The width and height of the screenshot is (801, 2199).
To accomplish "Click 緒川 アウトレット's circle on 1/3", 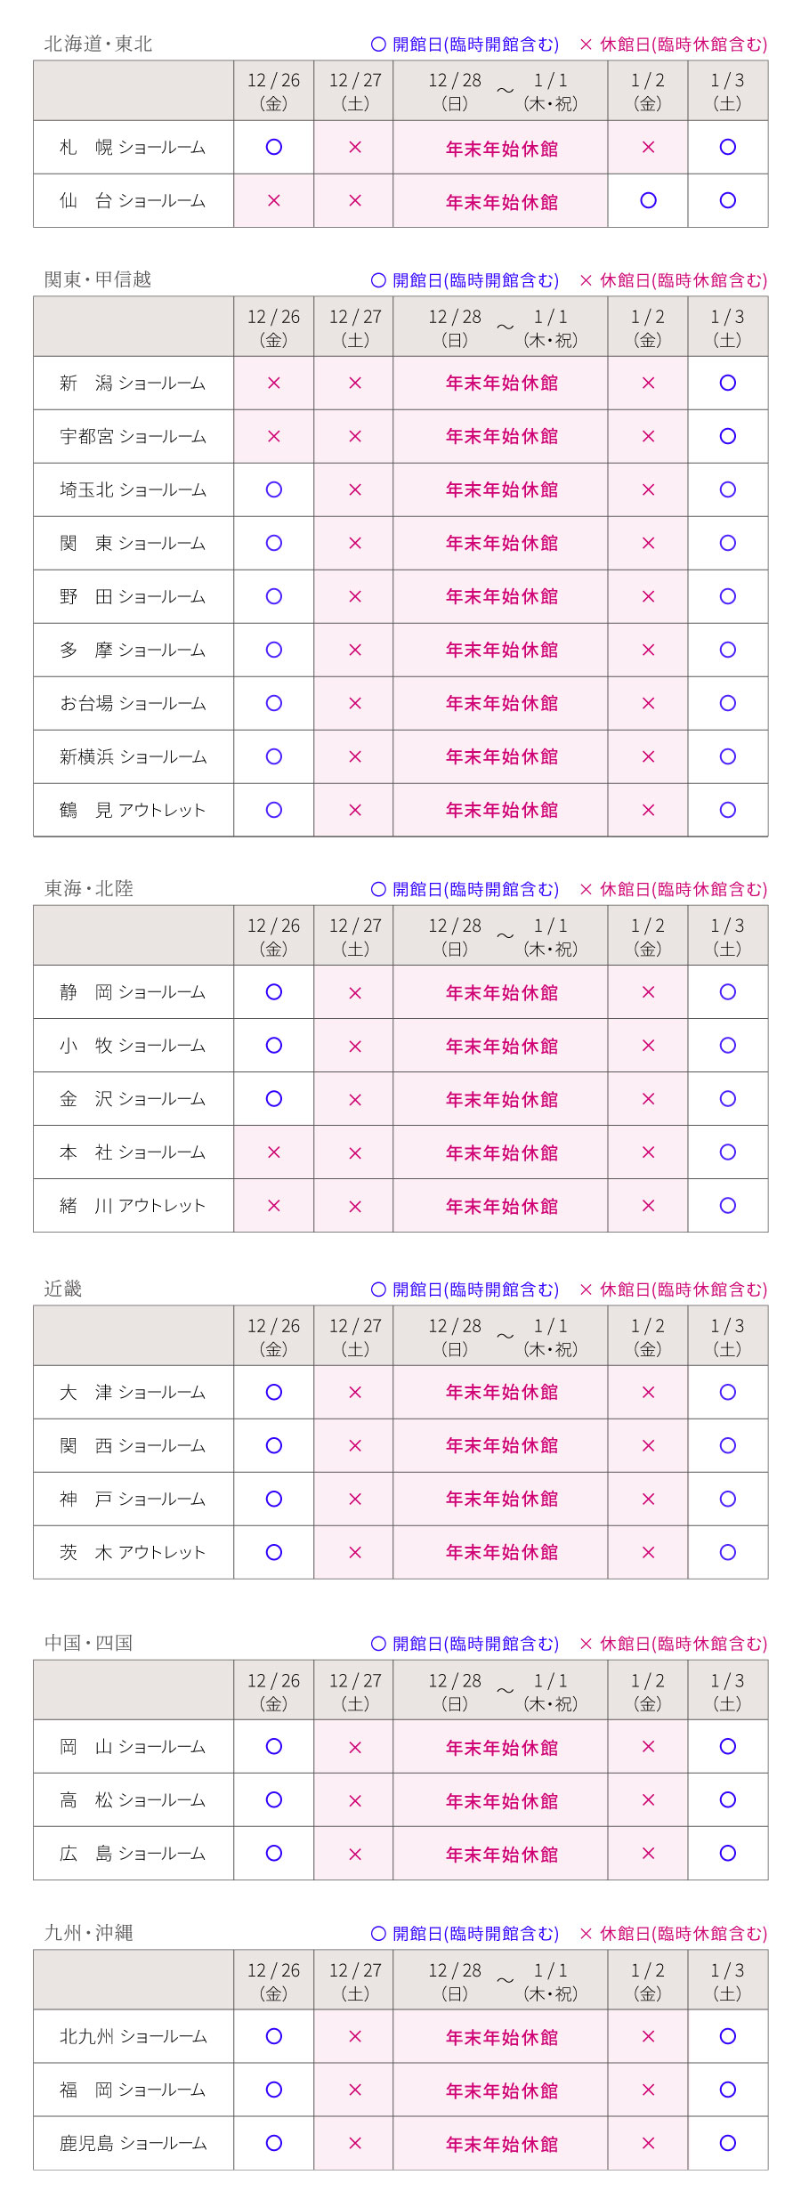I will point(727,1206).
